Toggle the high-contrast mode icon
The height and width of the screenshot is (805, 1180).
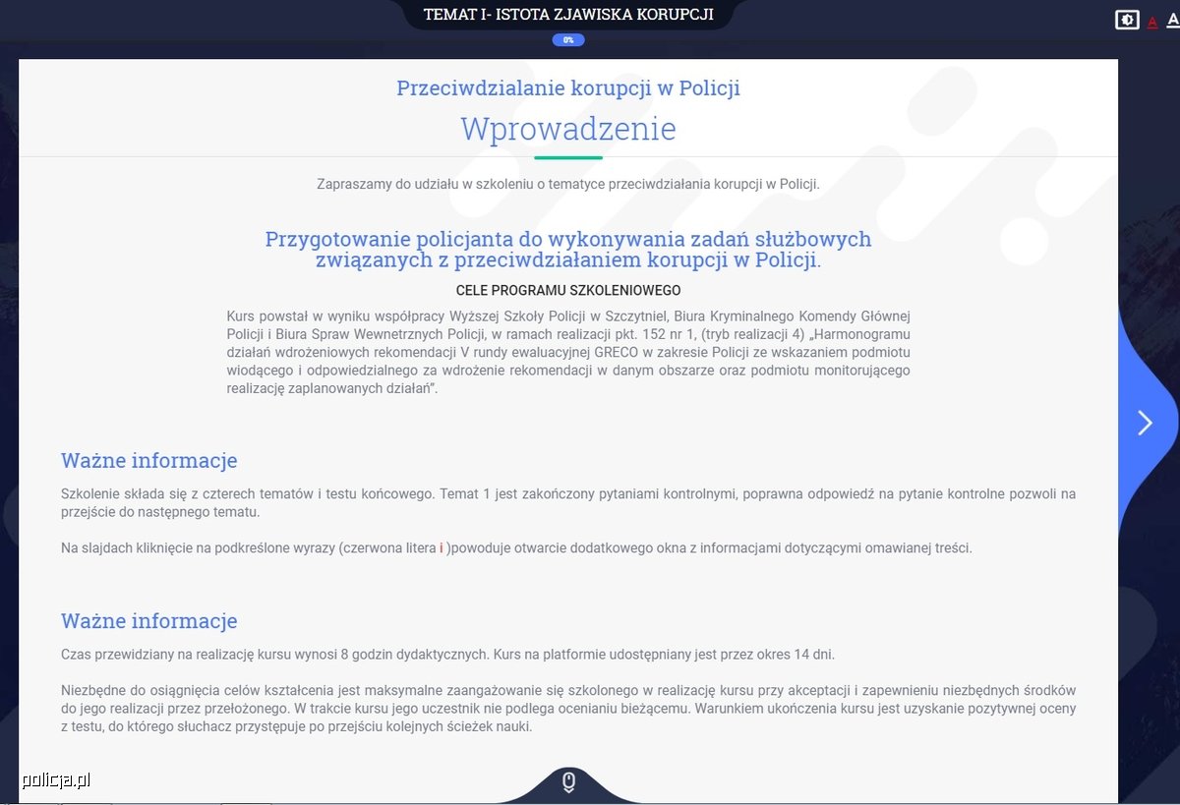click(x=1127, y=20)
